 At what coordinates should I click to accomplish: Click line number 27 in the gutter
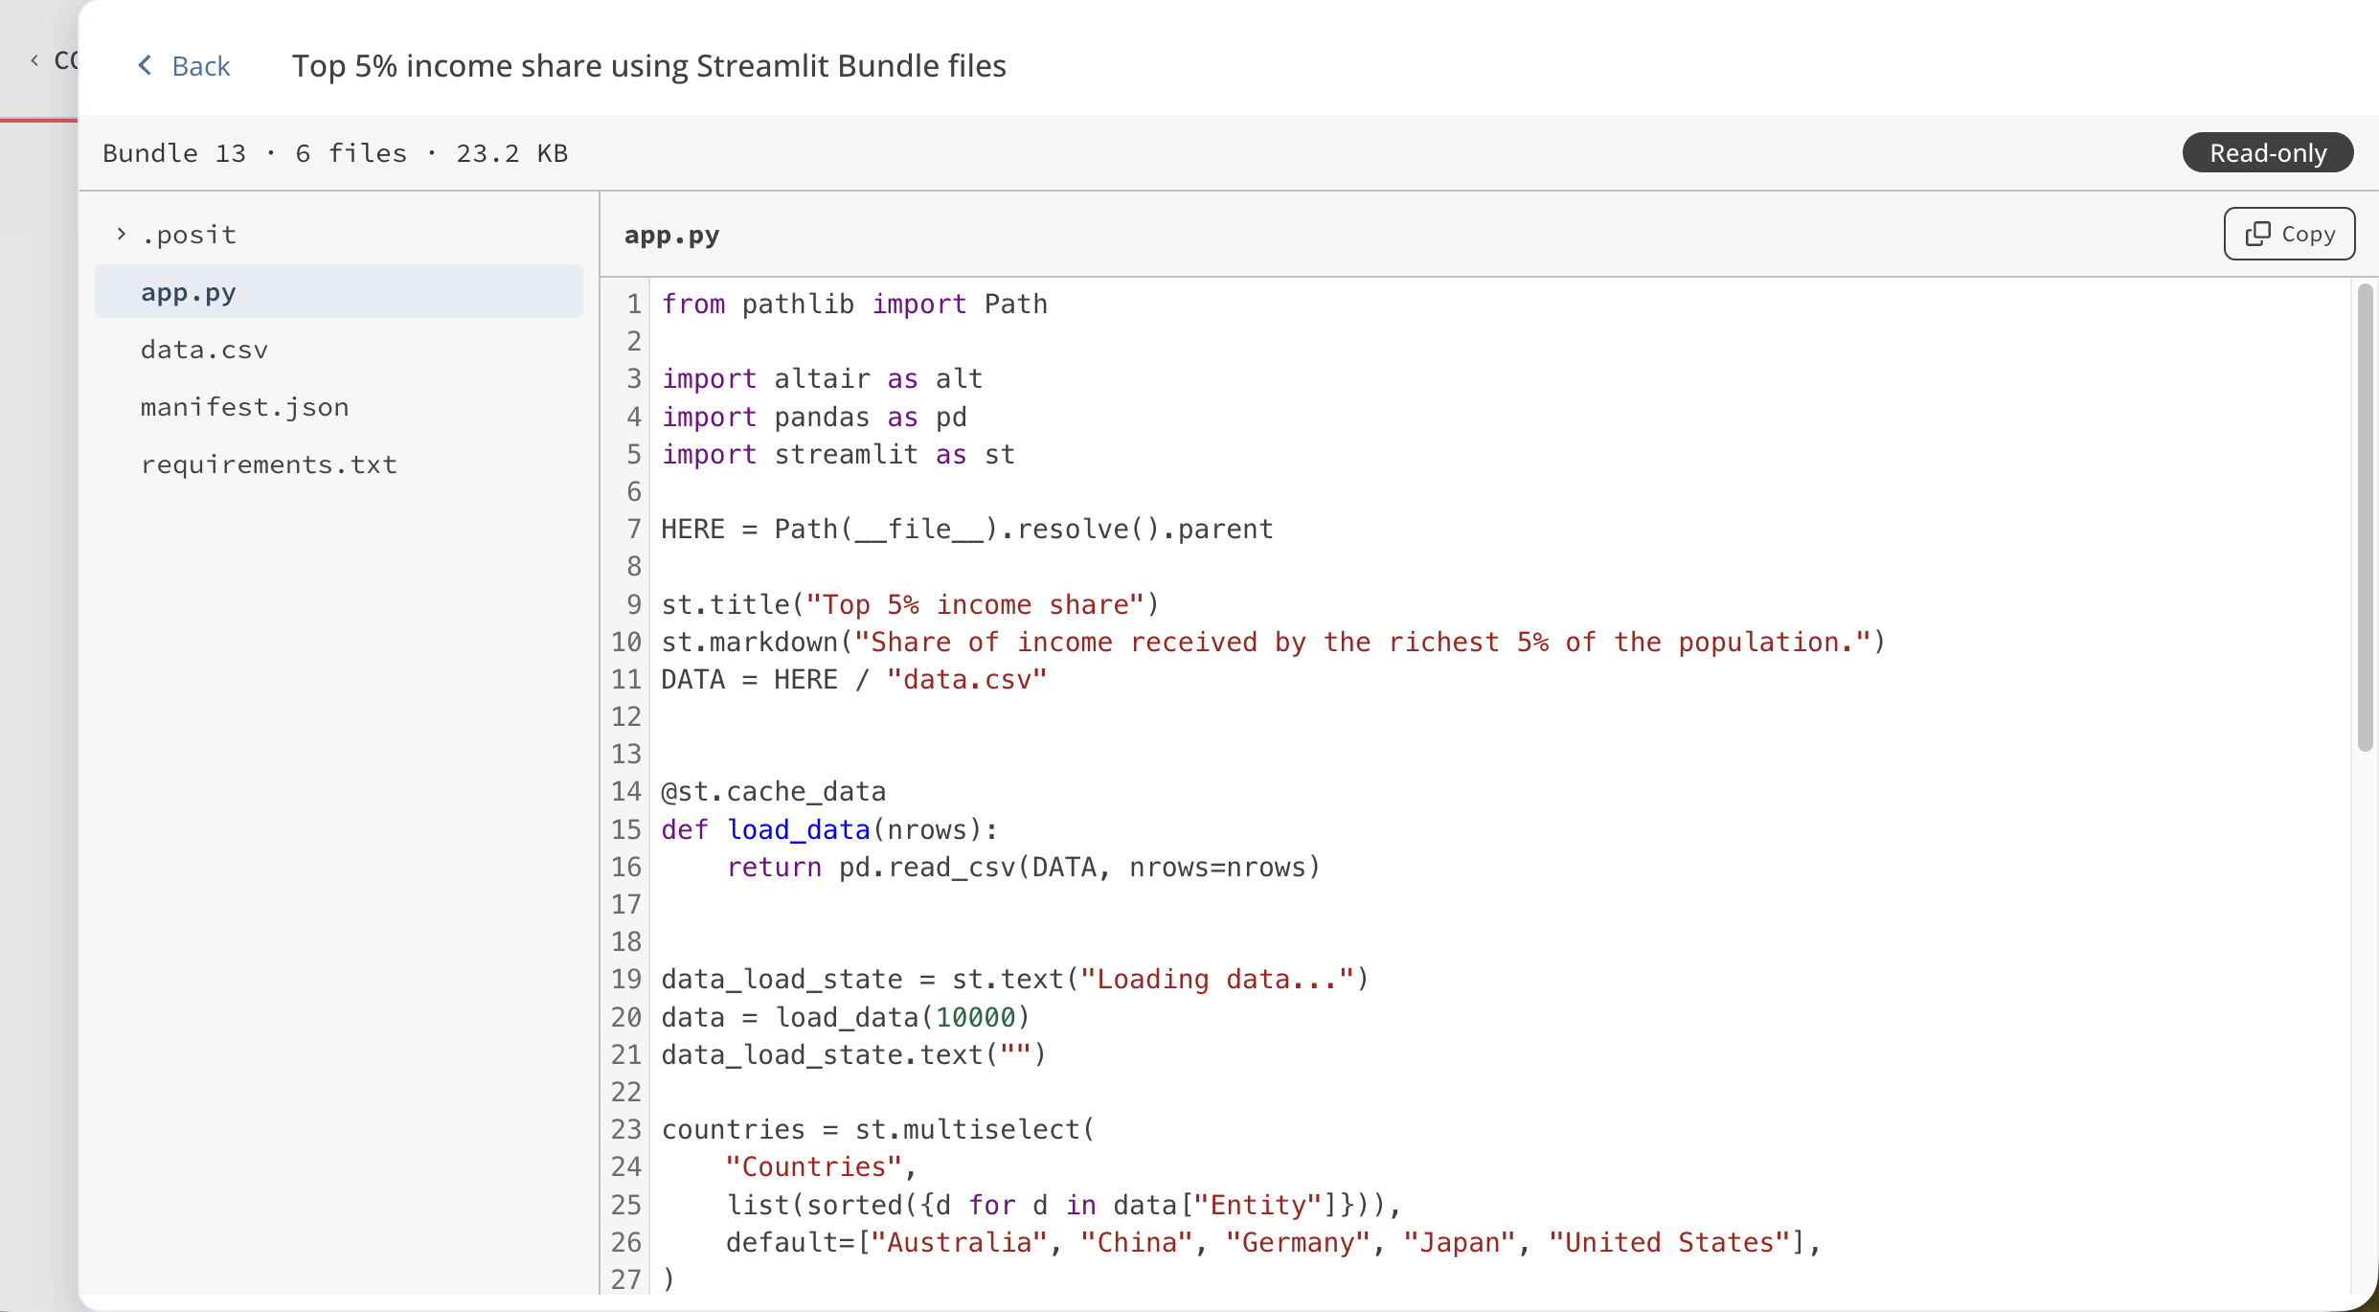[626, 1280]
